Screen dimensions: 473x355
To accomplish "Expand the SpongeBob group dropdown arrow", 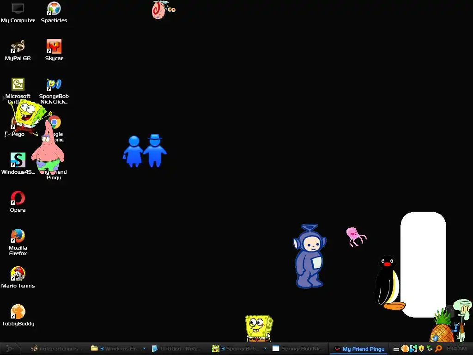I will point(265,349).
